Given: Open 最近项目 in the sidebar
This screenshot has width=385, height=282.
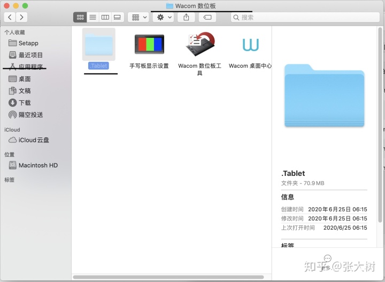Looking at the screenshot, I should coord(26,55).
